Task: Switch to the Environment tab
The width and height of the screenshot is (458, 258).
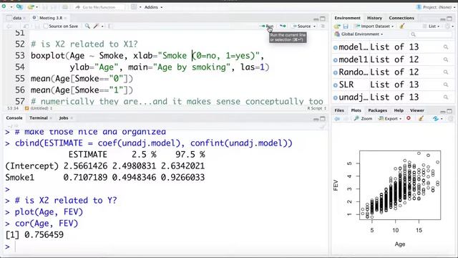Action: click(x=347, y=18)
